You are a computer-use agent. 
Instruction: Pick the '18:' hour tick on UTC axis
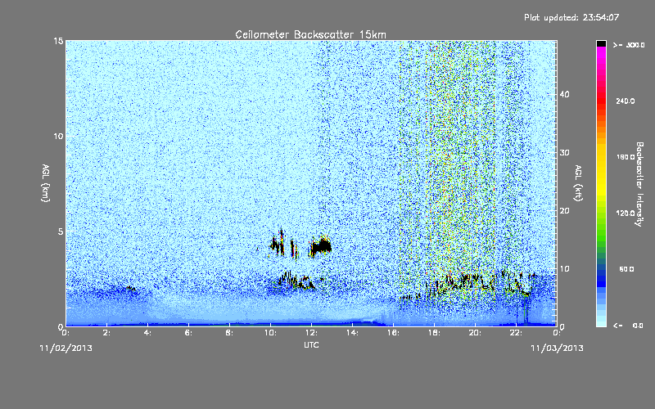[x=435, y=333]
